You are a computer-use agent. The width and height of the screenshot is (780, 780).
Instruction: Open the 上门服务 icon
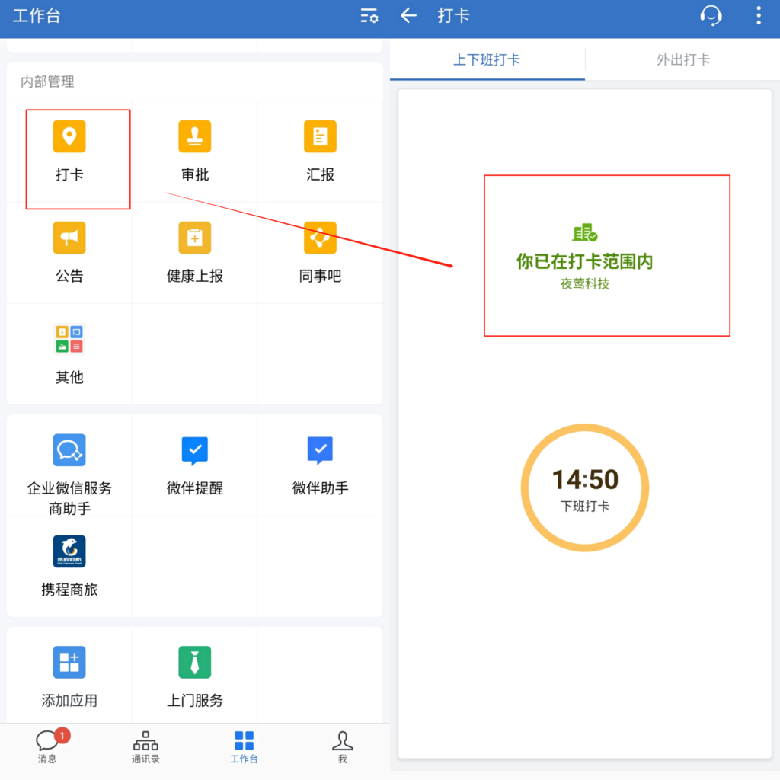click(195, 663)
